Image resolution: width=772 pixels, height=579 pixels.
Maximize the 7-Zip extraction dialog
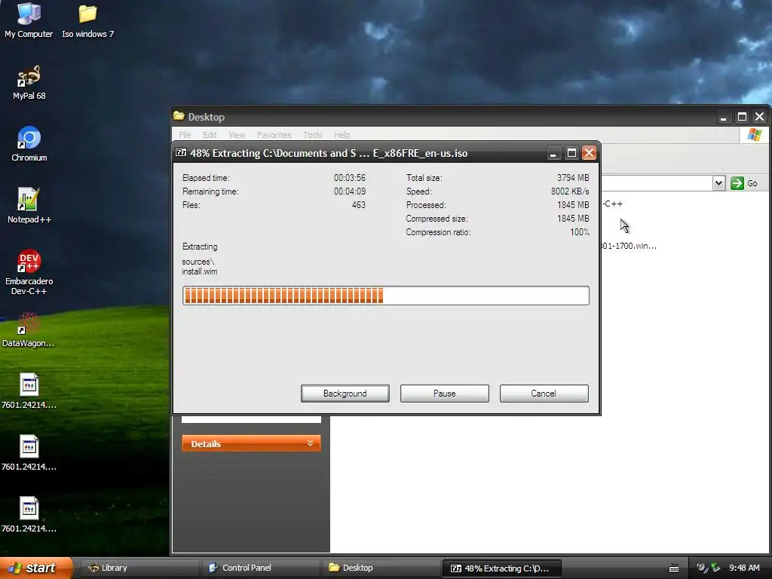[x=571, y=153]
